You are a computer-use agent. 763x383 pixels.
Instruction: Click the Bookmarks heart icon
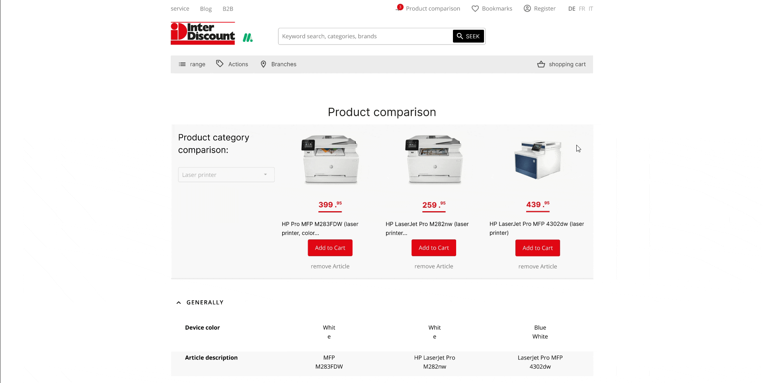[x=475, y=8]
